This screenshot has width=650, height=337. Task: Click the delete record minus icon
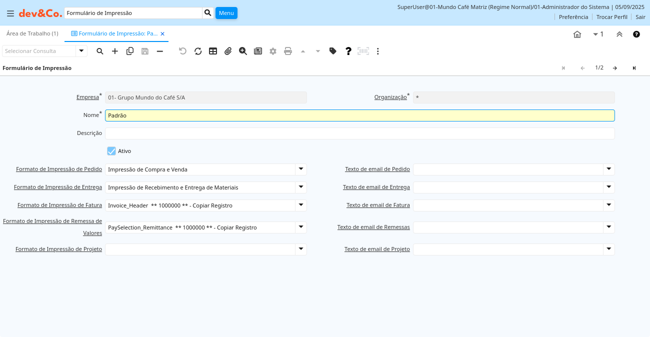click(x=160, y=51)
